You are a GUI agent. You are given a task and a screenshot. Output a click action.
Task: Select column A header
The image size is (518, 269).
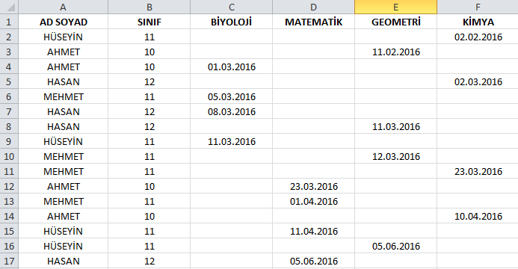[x=63, y=7]
